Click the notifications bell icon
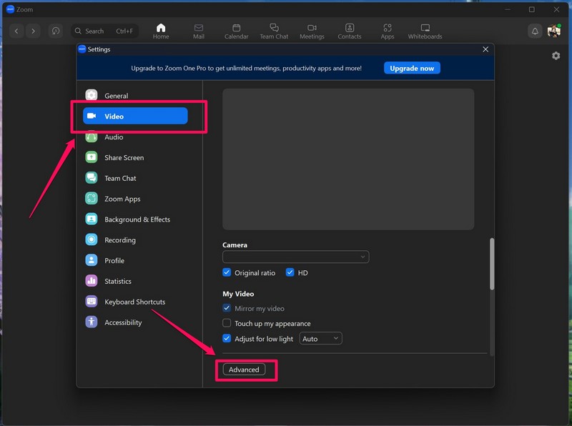Screen dimensions: 572x426 535,31
